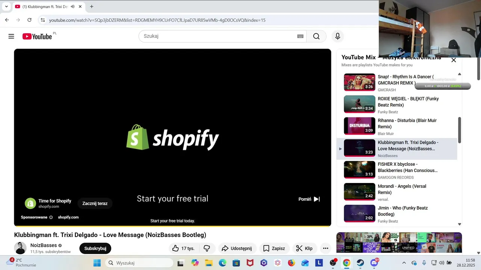Expand the tab search dropdown arrow
This screenshot has height=270, width=481.
click(x=6, y=7)
